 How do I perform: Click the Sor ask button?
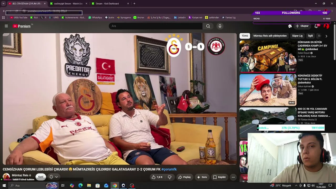click(202, 177)
